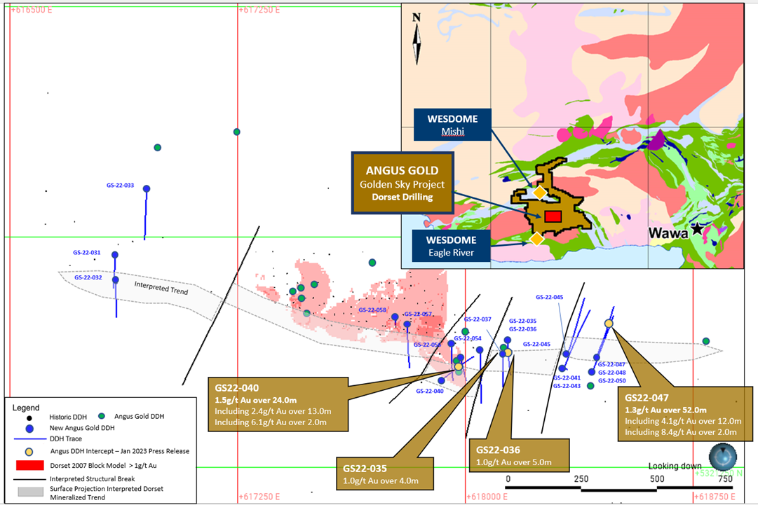The height and width of the screenshot is (505, 758).
Task: Click the north arrow on the inset map
Action: coord(416,39)
